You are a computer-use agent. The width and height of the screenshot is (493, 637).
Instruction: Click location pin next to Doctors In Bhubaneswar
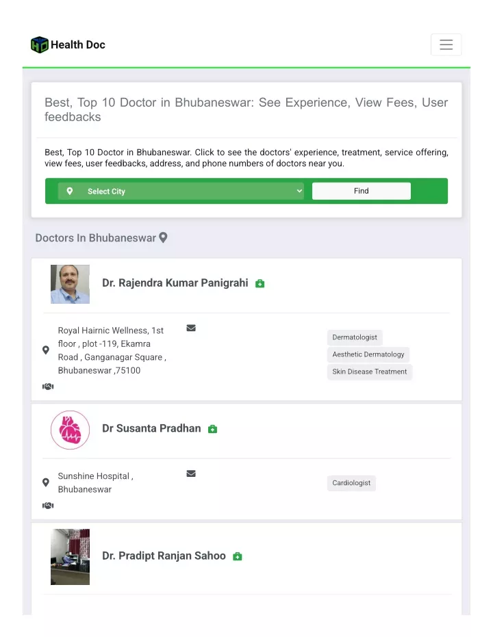click(x=163, y=237)
